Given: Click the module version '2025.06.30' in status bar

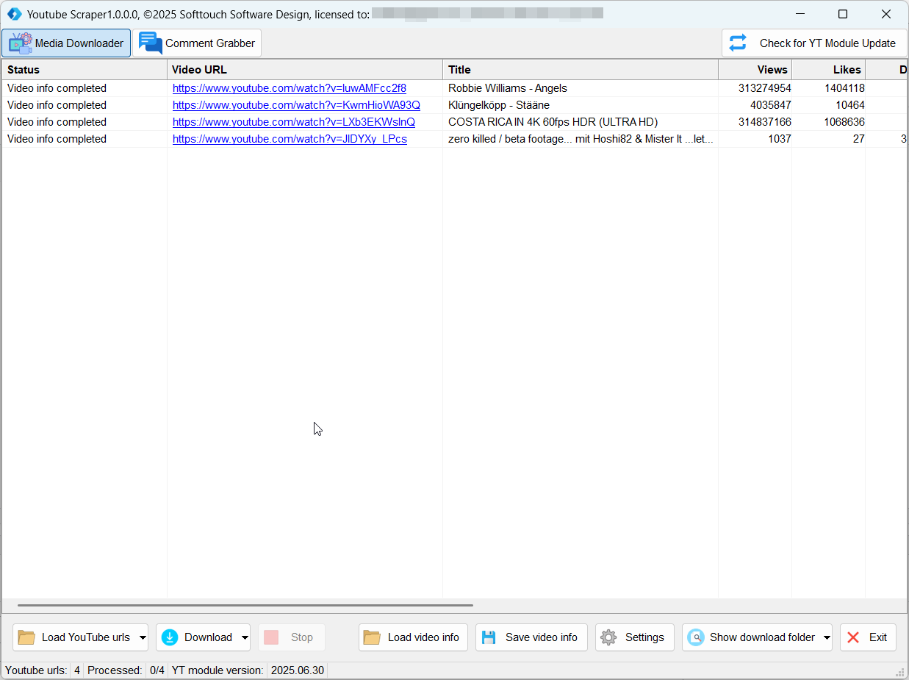Looking at the screenshot, I should click(298, 670).
